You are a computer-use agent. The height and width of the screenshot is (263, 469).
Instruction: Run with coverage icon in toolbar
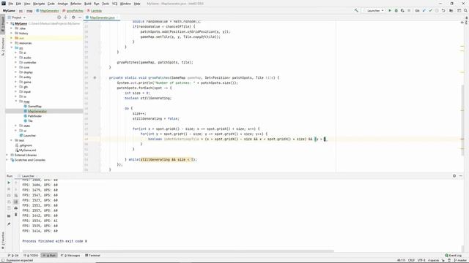tap(402, 11)
